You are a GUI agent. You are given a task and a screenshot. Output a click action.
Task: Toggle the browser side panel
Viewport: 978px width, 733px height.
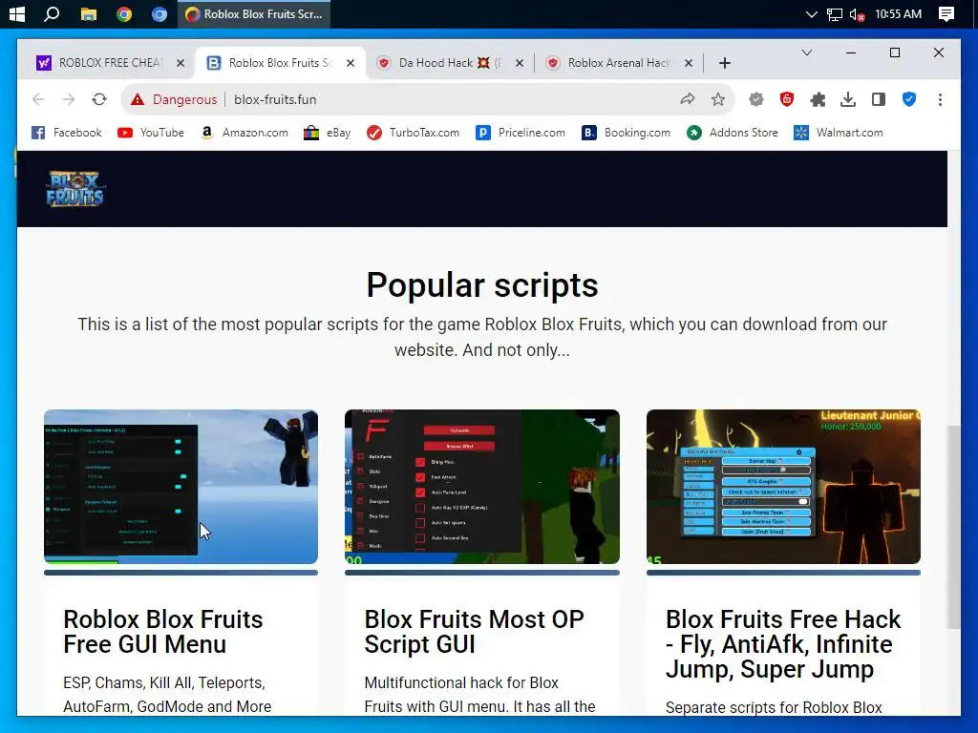point(879,99)
